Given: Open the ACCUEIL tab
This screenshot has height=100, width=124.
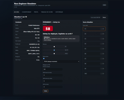Looking at the screenshot, I should 17,12.
